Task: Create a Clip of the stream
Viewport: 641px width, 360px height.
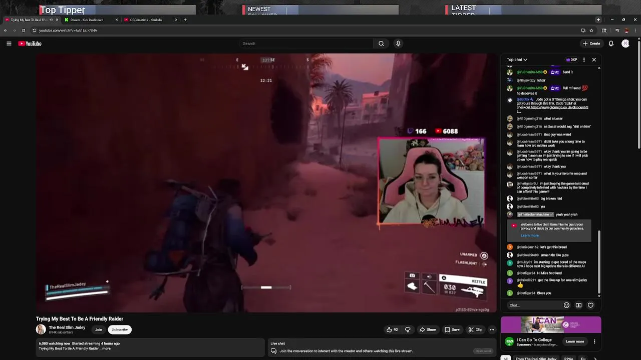Action: tap(475, 329)
